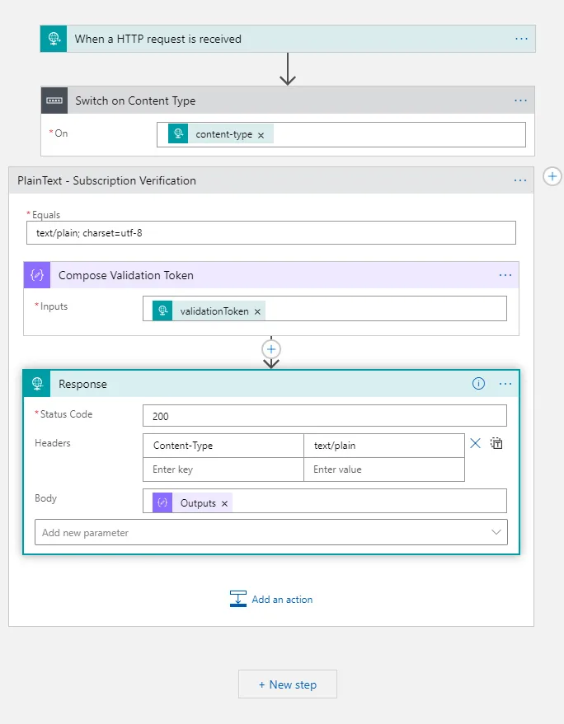Click the Response Body field

point(325,501)
